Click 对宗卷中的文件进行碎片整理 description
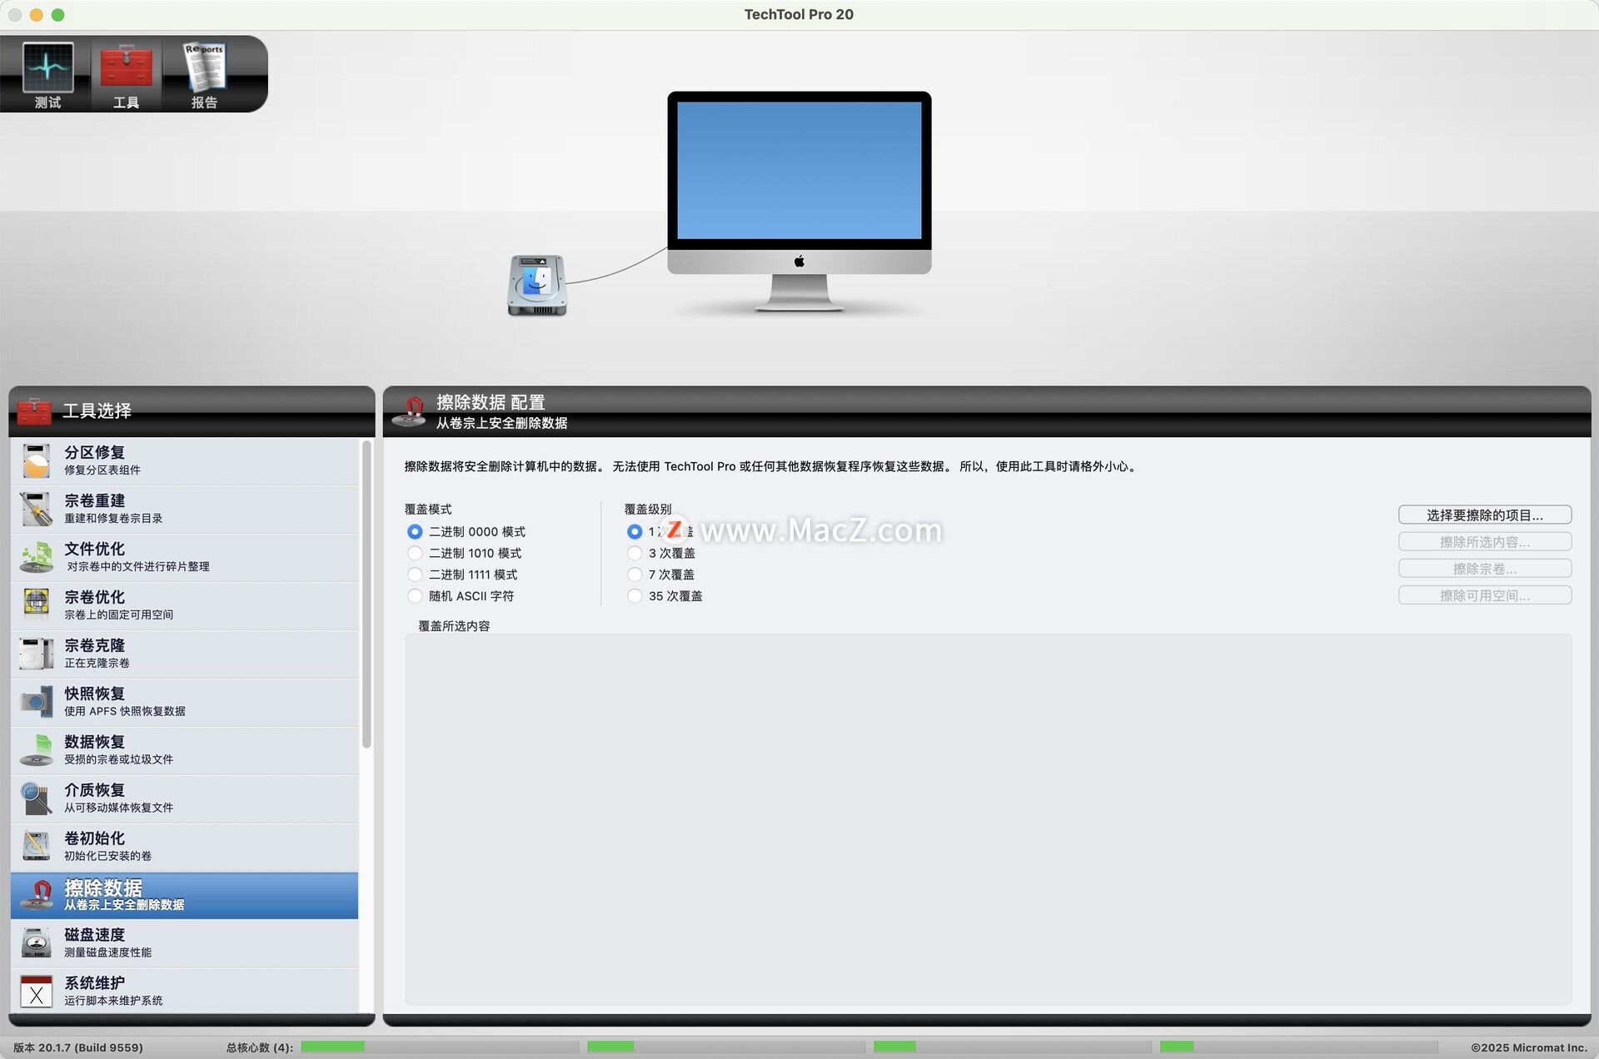Viewport: 1599px width, 1059px height. [137, 566]
